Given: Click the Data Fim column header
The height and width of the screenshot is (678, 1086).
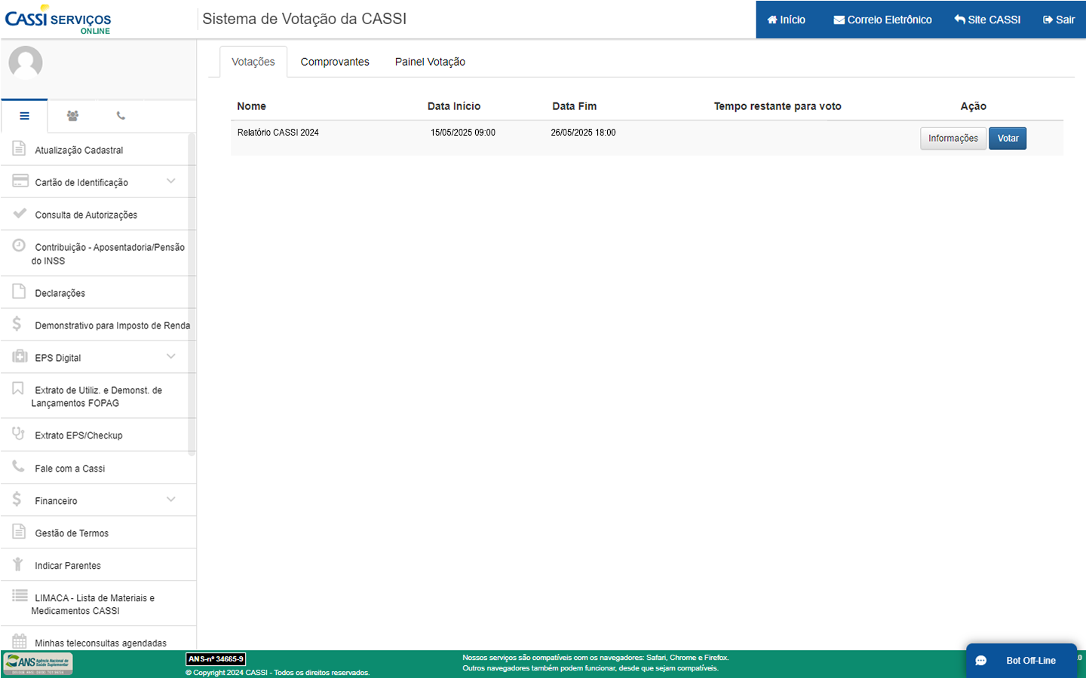Looking at the screenshot, I should tap(575, 106).
